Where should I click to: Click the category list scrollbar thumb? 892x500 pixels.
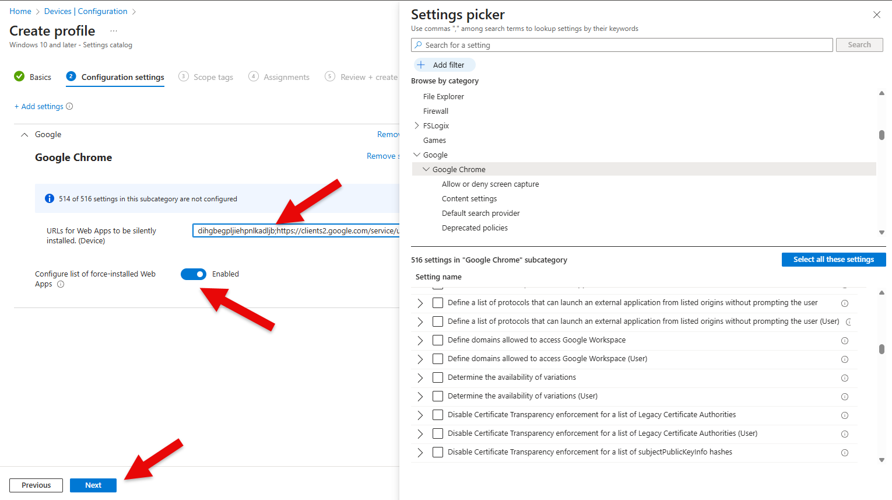coord(882,135)
